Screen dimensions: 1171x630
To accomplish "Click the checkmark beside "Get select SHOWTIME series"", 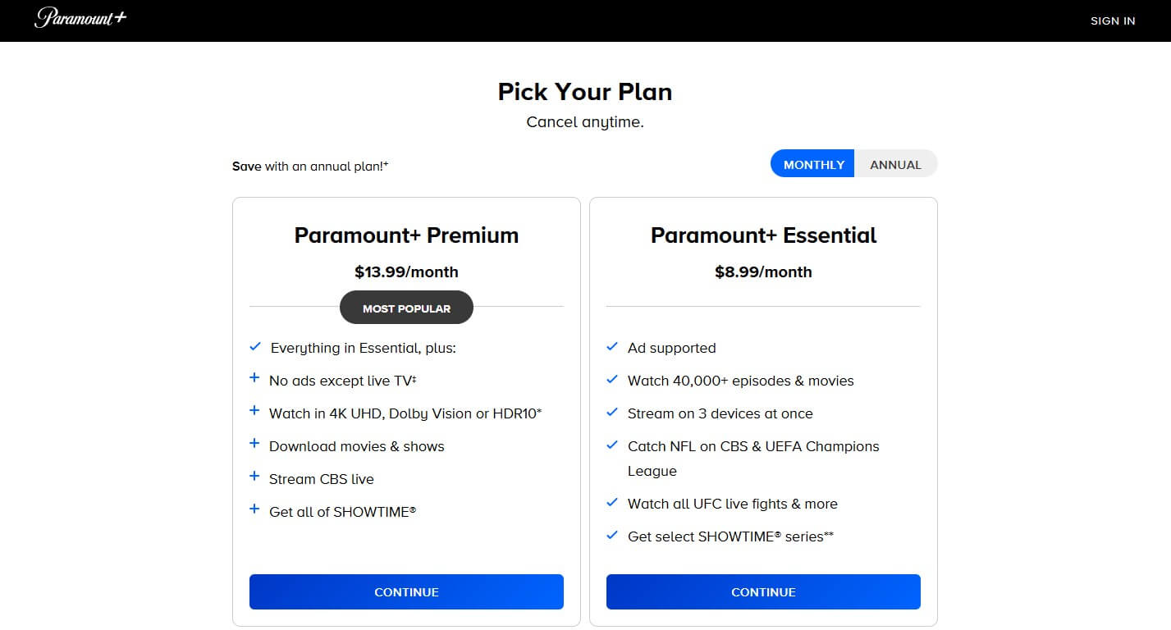I will point(611,534).
